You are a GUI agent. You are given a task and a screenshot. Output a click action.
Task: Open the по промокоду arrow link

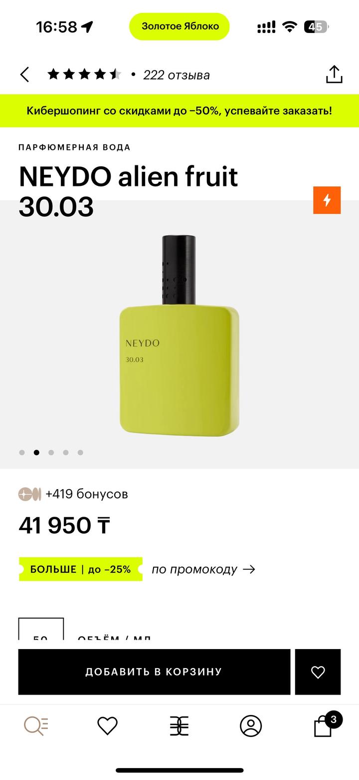tap(203, 569)
